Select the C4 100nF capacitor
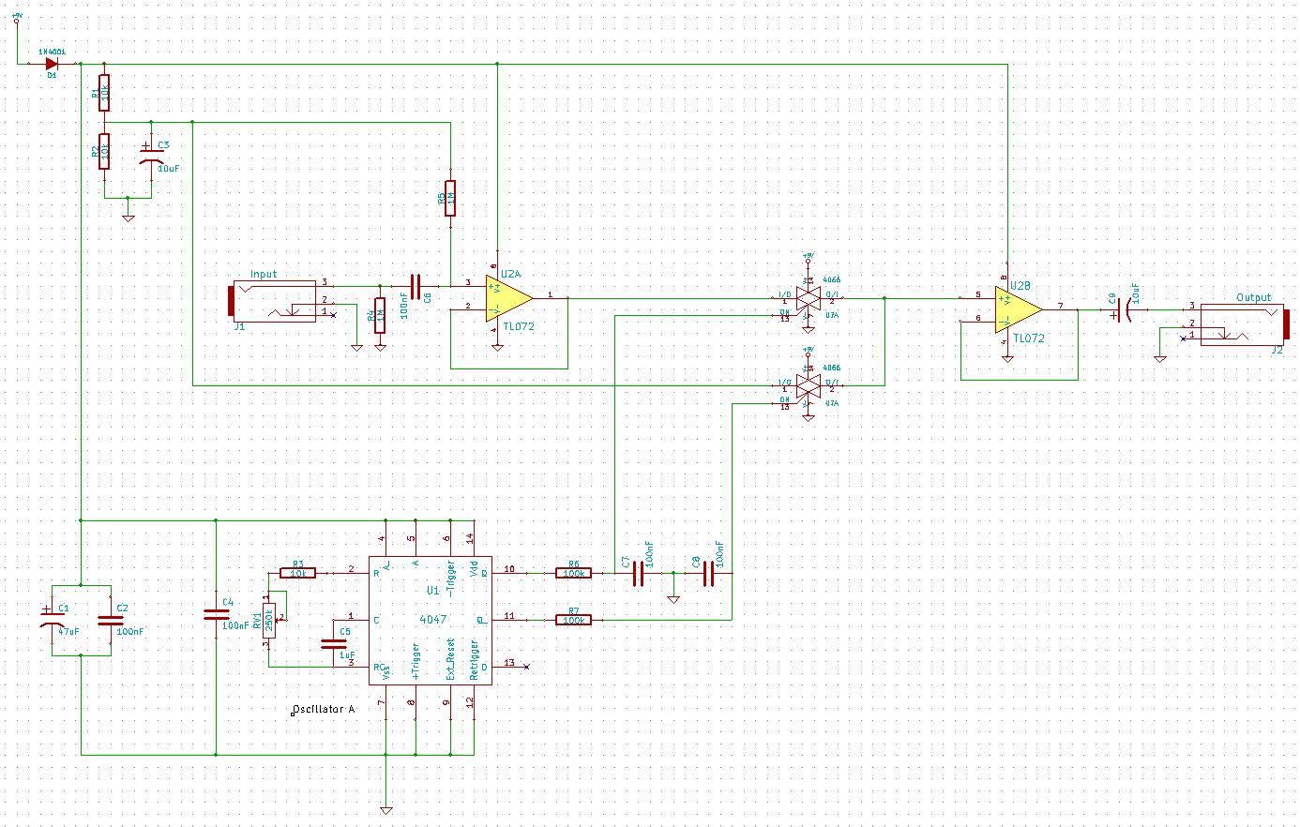The height and width of the screenshot is (827, 1300). click(x=216, y=616)
